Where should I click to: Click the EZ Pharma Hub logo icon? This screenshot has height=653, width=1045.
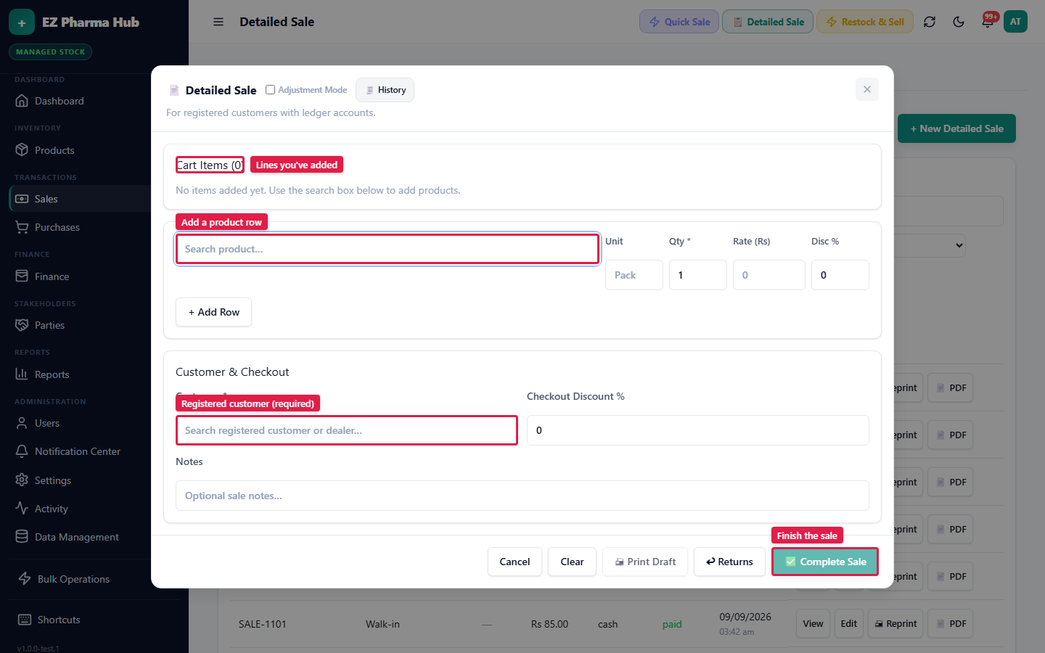pos(22,22)
